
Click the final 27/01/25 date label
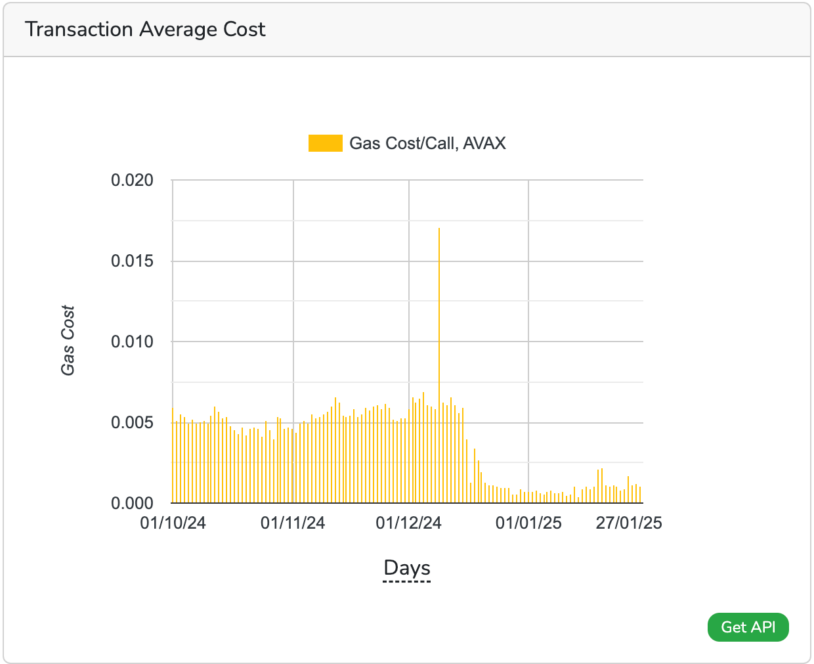tap(630, 523)
